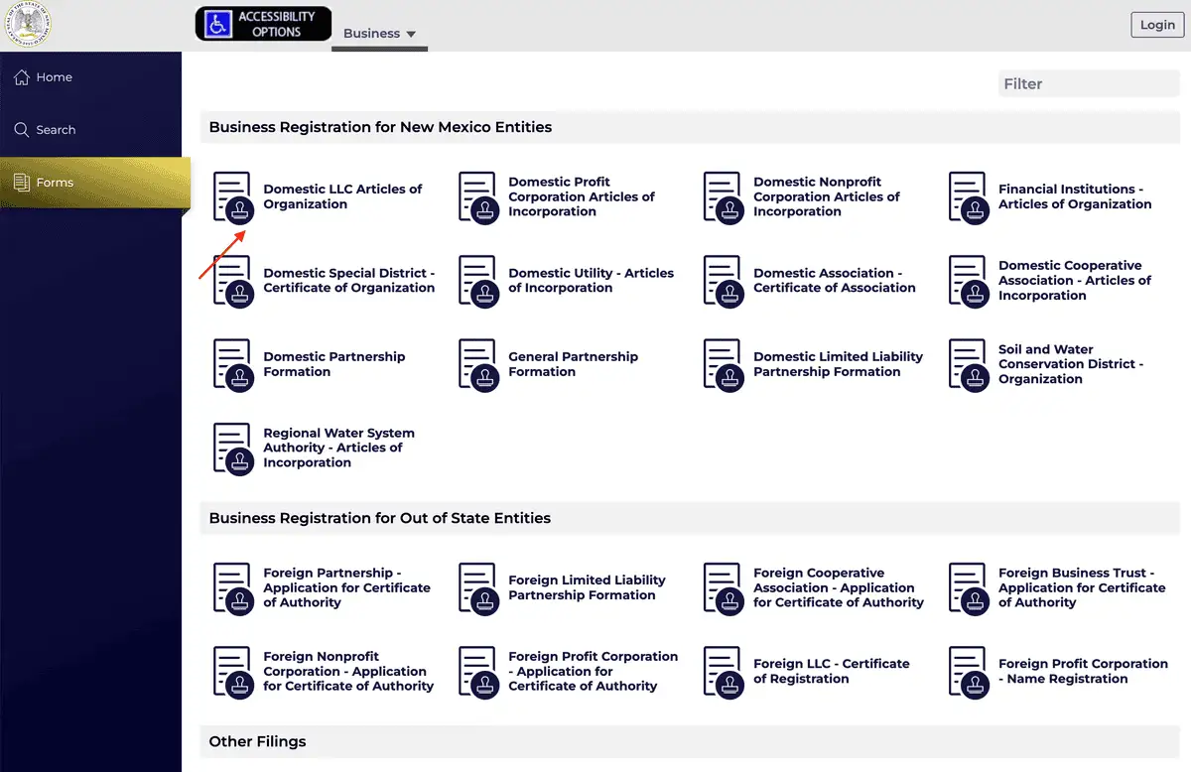
Task: Click the state seal logo
Action: [29, 25]
